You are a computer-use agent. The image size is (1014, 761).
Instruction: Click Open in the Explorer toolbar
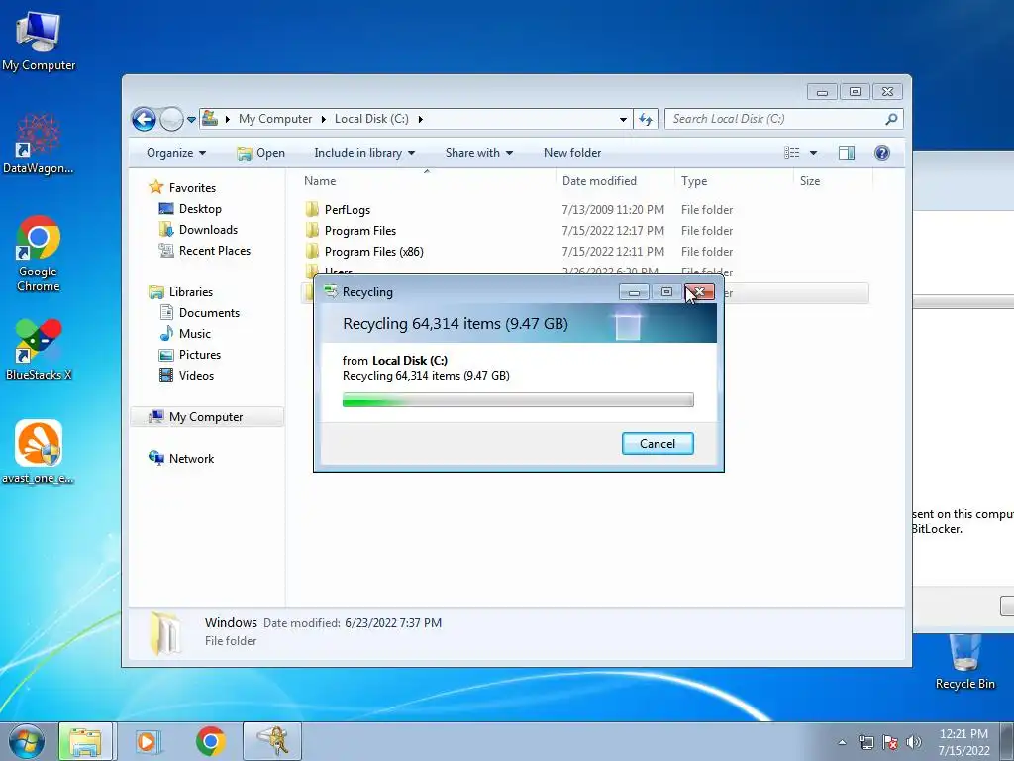(x=261, y=153)
